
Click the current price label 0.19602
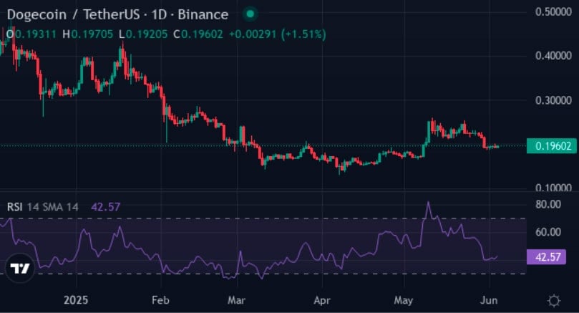tap(551, 146)
